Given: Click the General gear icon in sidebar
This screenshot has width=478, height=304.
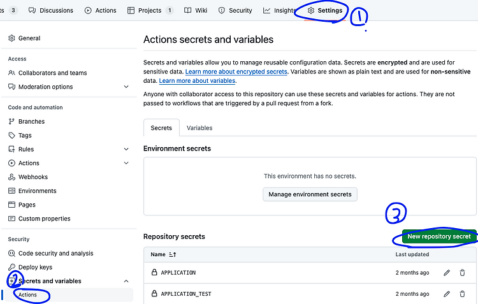Looking at the screenshot, I should coord(11,38).
